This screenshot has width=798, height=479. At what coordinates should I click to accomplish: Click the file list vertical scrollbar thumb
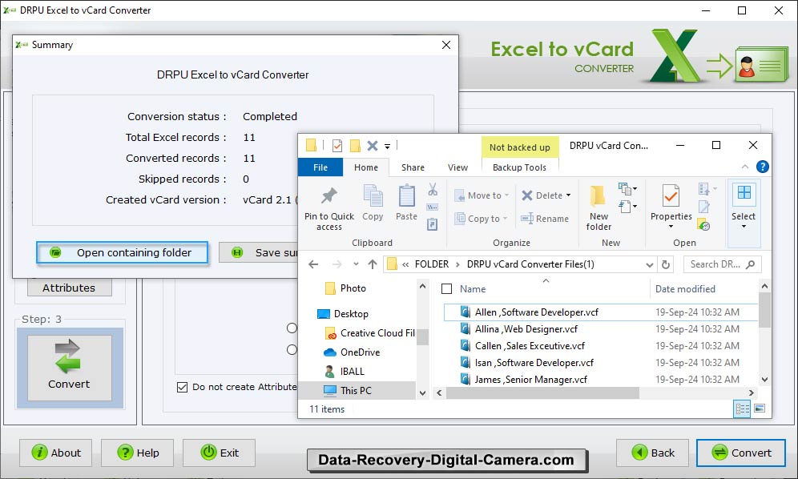click(x=764, y=309)
